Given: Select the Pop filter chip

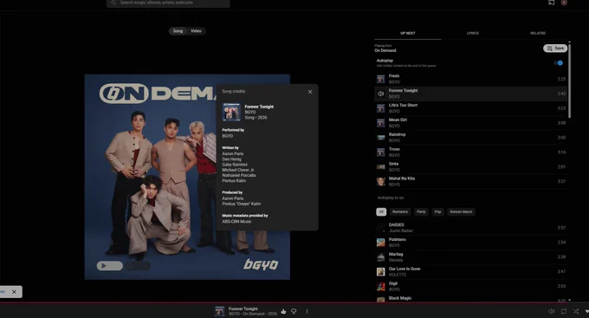Looking at the screenshot, I should [x=437, y=212].
